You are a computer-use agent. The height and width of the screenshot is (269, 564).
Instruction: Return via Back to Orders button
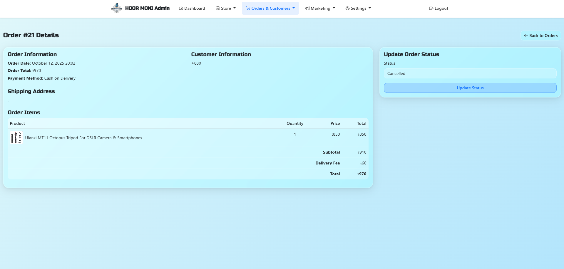[x=541, y=36]
